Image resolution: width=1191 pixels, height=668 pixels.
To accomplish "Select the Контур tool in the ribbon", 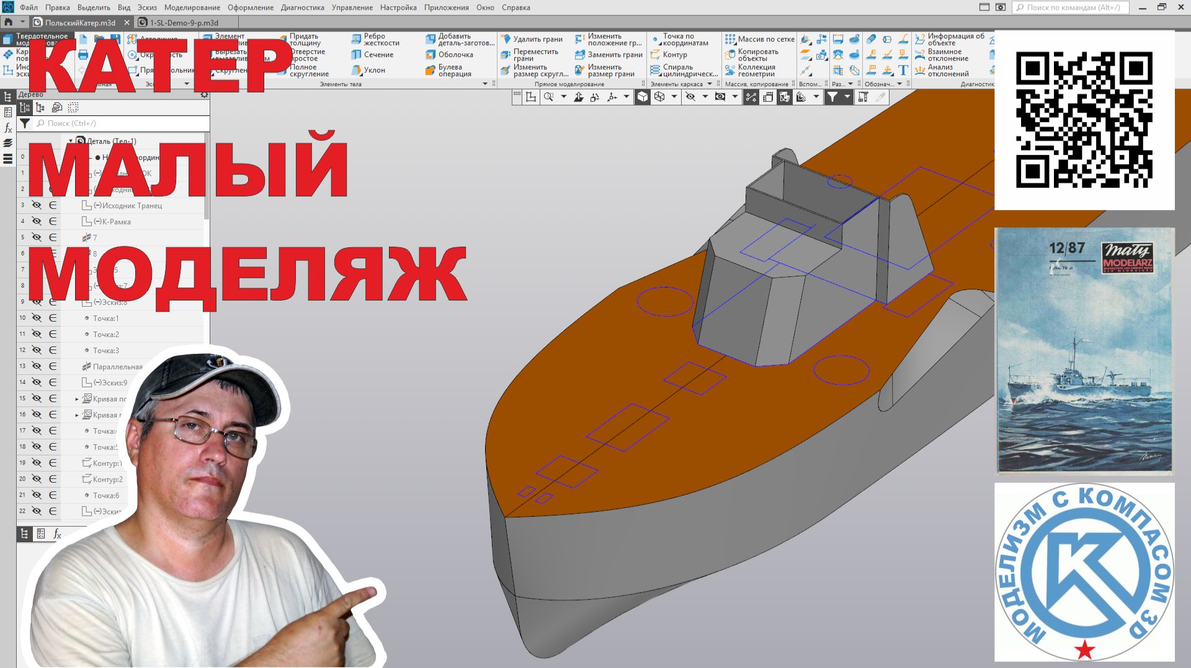I will coord(669,55).
